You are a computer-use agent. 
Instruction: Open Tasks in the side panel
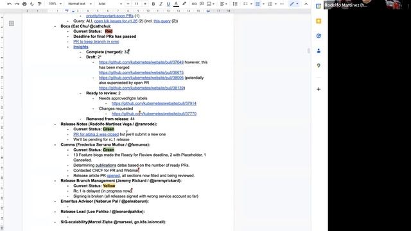(x=319, y=36)
